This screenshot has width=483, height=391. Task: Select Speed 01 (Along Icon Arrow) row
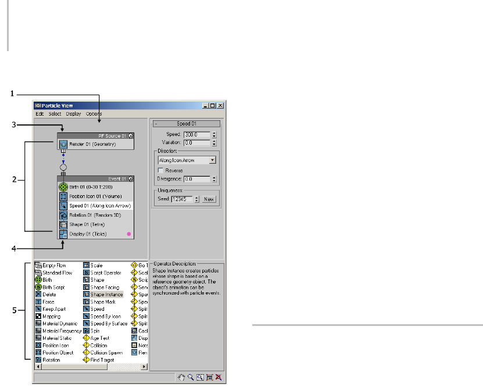(x=96, y=206)
